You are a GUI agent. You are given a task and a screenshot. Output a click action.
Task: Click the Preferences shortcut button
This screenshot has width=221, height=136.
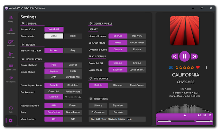98,112
